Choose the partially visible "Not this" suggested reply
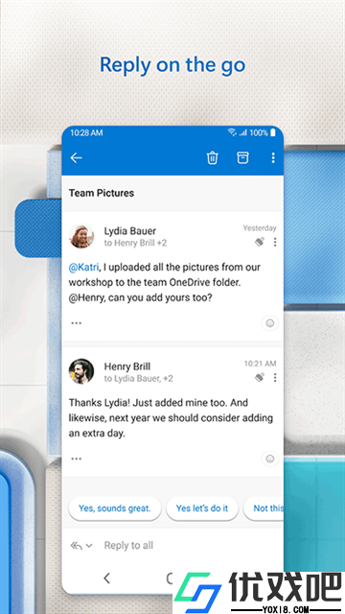The height and width of the screenshot is (614, 345). [264, 508]
